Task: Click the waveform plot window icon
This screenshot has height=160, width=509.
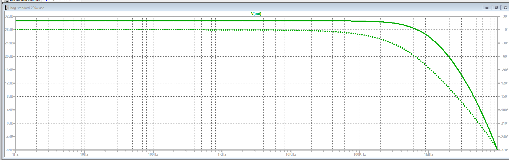Action: tap(7, 8)
